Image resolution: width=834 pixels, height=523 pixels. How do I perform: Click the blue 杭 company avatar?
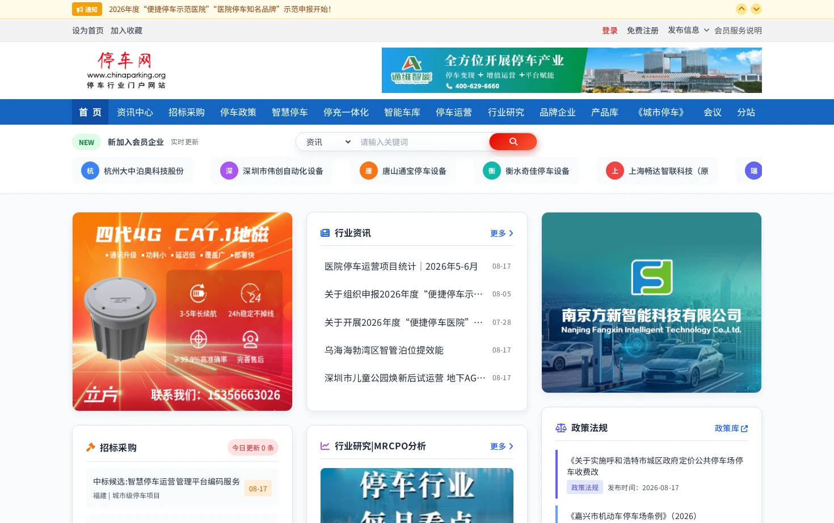pyautogui.click(x=90, y=171)
